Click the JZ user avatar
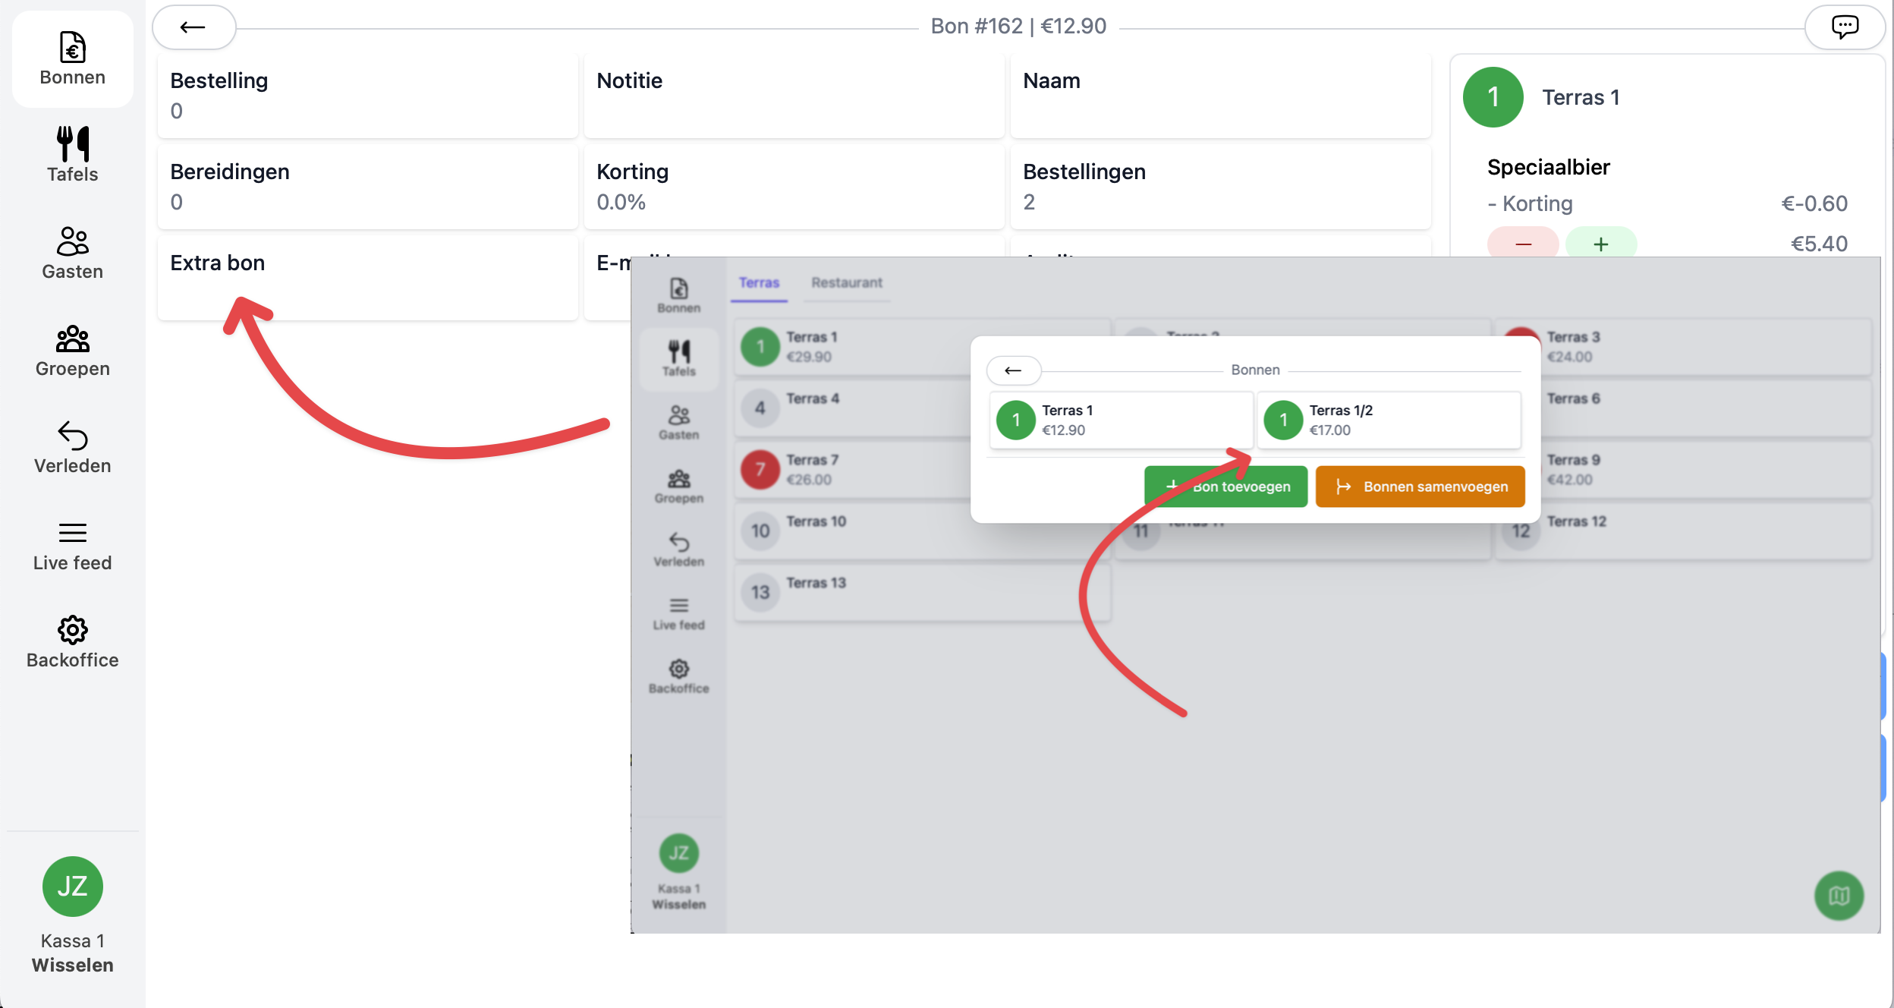This screenshot has width=1894, height=1008. (72, 886)
